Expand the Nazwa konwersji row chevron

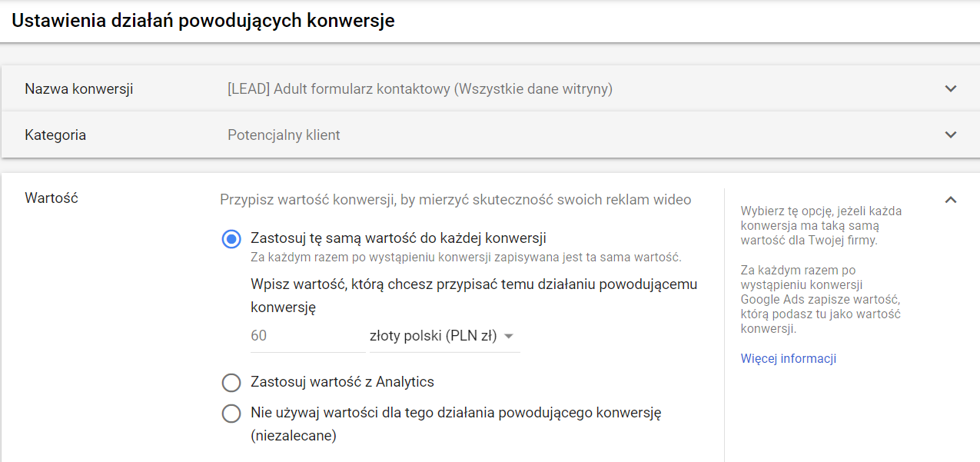click(x=951, y=88)
